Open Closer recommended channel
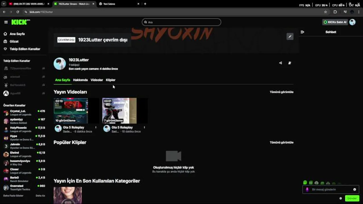The height and width of the screenshot is (204, 363). click(24, 171)
